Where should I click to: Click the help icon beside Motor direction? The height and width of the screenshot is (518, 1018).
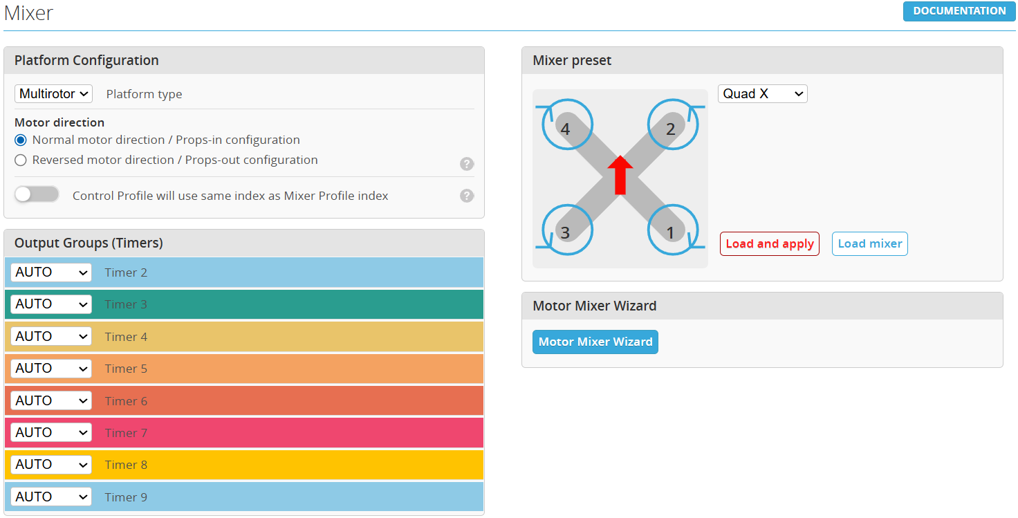point(467,164)
